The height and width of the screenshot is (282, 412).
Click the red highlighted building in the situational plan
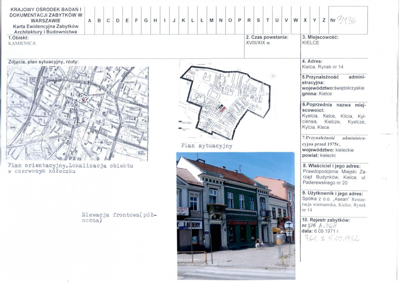pos(223,109)
